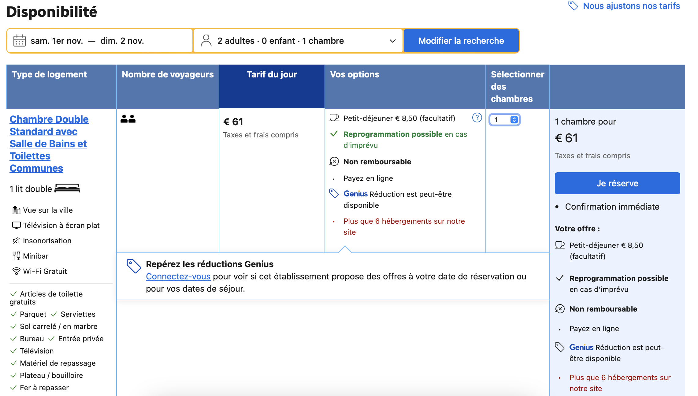Viewport: 698px width, 396px height.
Task: Open the room quantity selector
Action: pyautogui.click(x=505, y=120)
